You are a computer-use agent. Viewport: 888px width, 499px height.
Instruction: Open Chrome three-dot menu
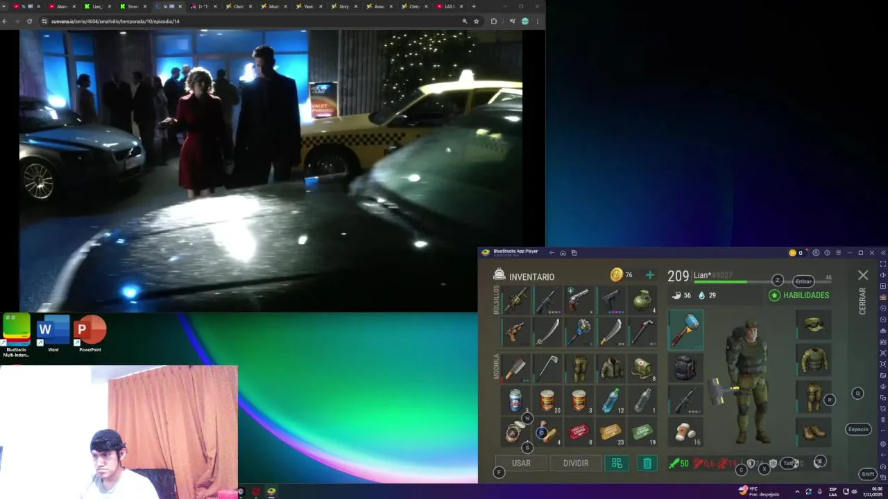pyautogui.click(x=537, y=21)
